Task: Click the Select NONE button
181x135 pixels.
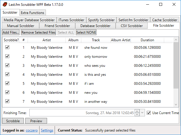Action: click(86, 33)
